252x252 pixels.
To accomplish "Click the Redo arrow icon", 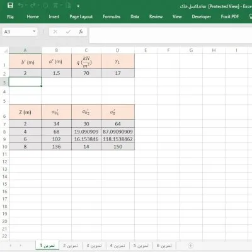I will point(33,6).
